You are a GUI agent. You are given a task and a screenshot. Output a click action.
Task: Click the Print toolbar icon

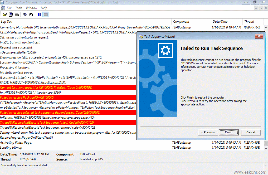pyautogui.click(x=17, y=14)
